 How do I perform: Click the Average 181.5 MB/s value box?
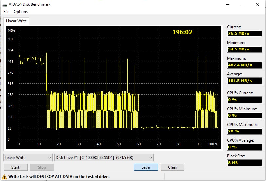(245, 81)
